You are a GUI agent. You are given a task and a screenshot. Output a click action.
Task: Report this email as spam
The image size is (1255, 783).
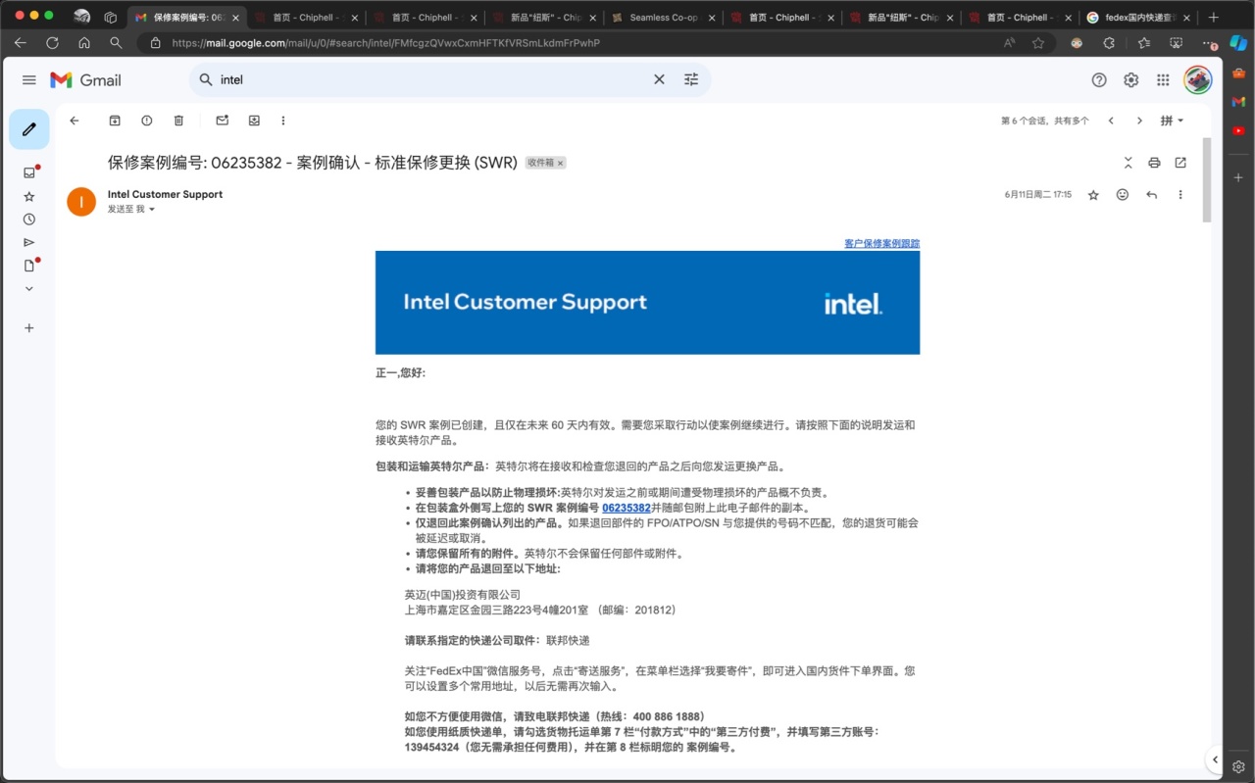[147, 121]
